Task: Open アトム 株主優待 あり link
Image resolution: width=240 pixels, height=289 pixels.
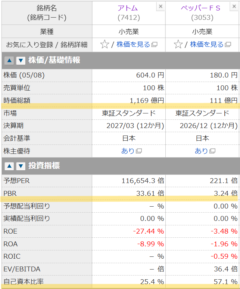Action: (128, 151)
